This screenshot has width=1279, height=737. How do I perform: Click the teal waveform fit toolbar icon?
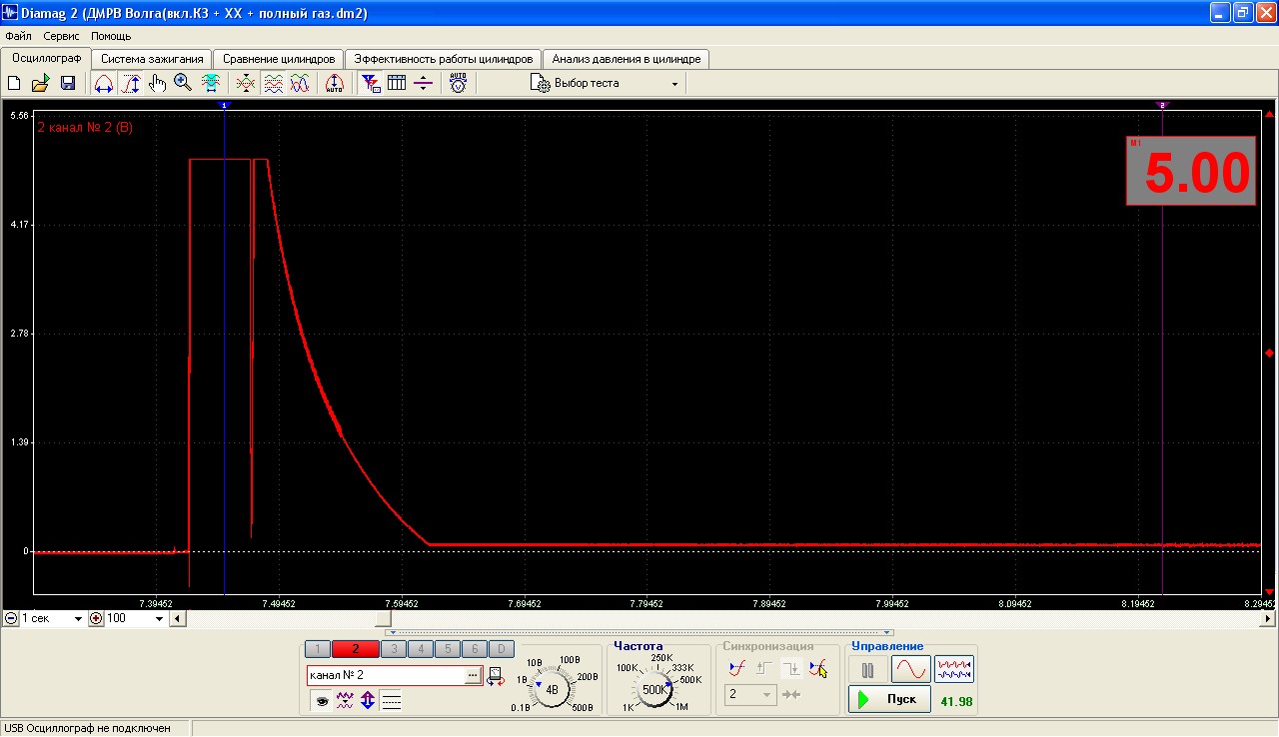211,84
